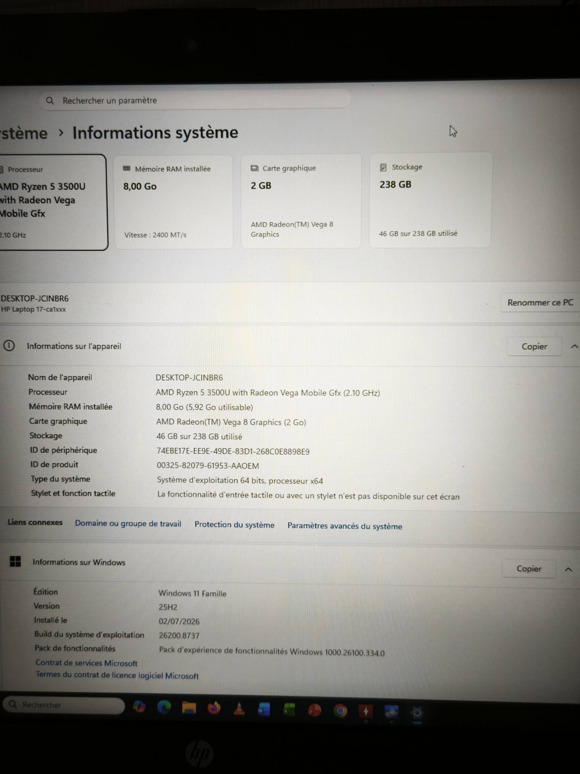Click the build number 26200.8737

179,635
